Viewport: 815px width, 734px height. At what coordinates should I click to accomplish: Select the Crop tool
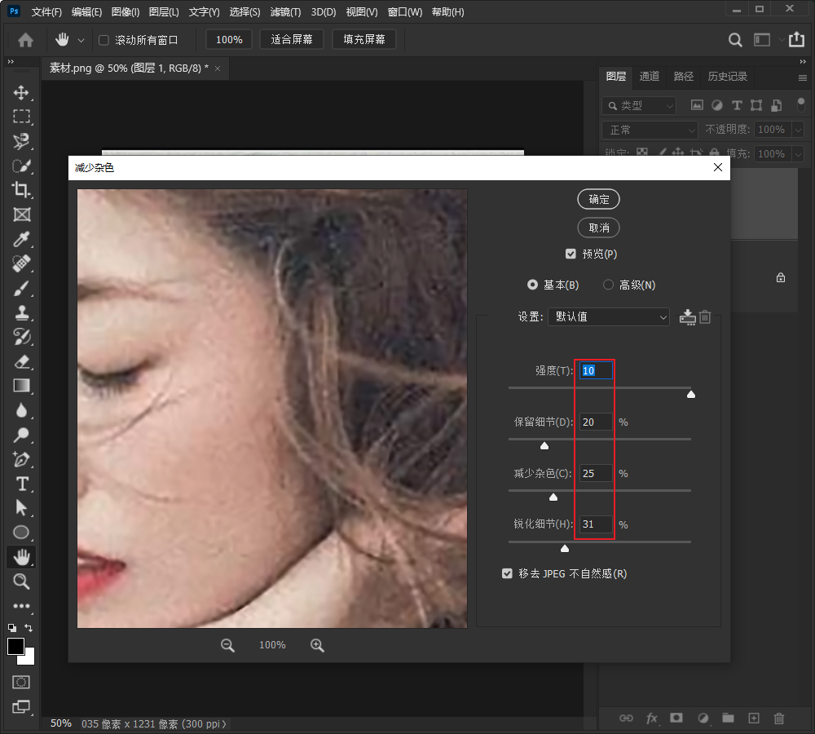tap(21, 190)
